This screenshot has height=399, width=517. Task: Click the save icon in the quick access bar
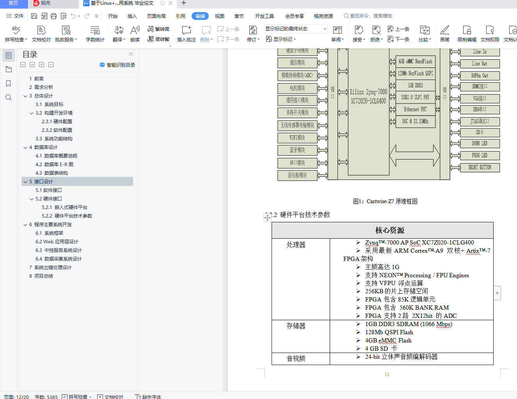[x=34, y=16]
